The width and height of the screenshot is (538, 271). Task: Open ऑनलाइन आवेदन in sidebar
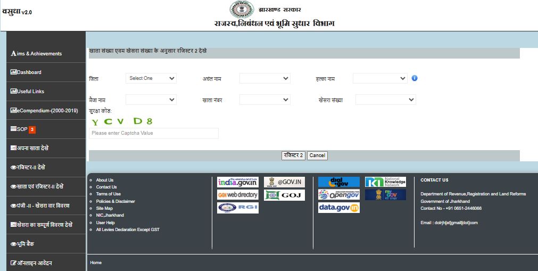point(46,263)
